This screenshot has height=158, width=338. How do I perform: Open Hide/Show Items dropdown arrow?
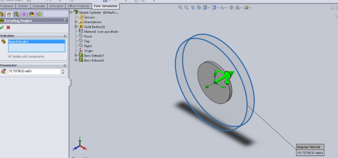226,8
